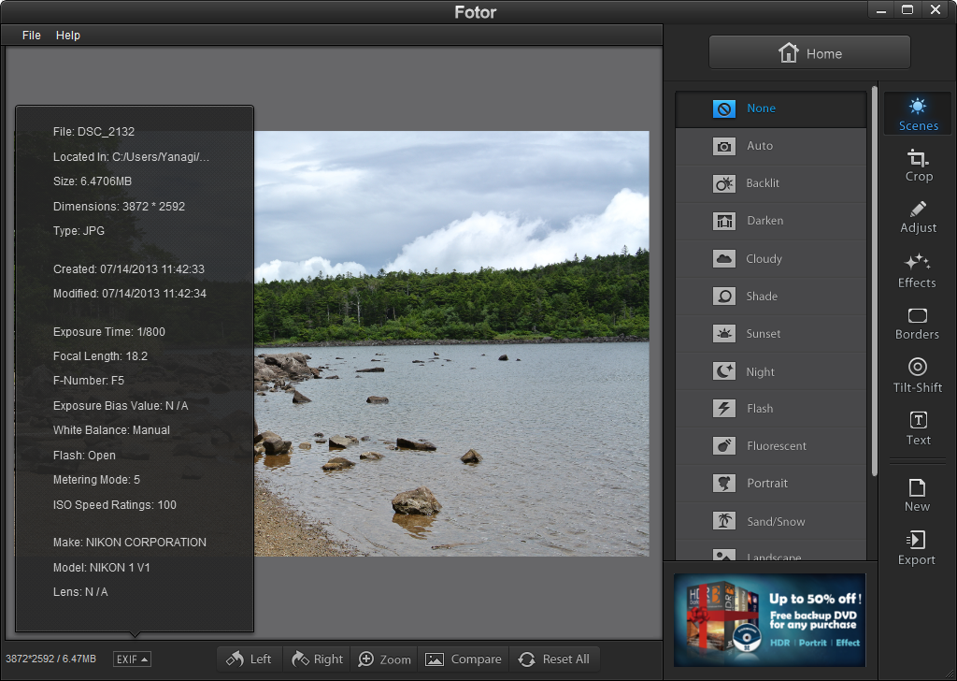Reset All edits

tap(554, 659)
